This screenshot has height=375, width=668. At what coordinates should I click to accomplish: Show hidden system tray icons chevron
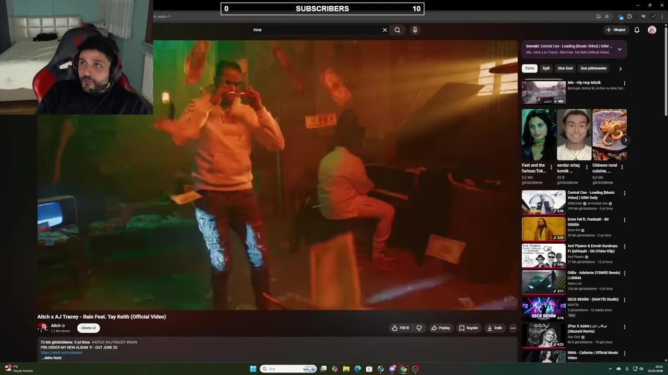pyautogui.click(x=610, y=369)
